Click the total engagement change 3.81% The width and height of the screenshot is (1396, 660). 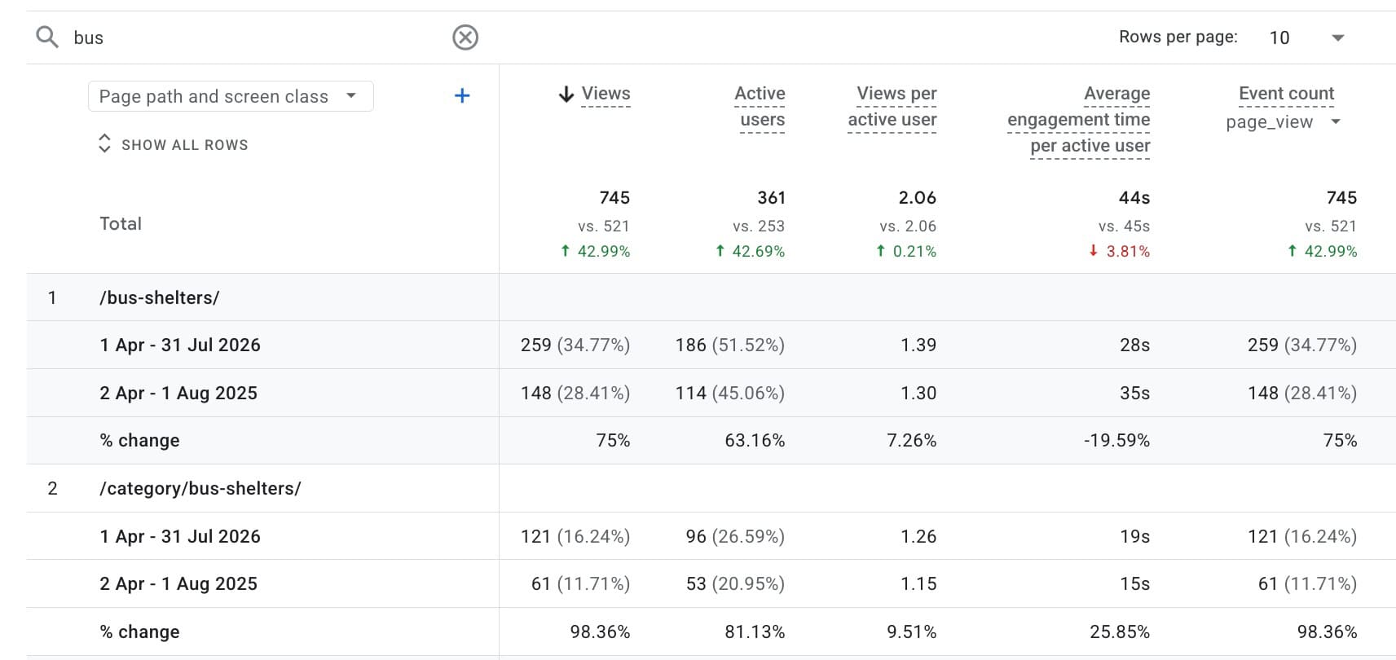click(1120, 251)
